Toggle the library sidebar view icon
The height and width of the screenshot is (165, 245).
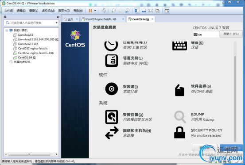(x=137, y=11)
